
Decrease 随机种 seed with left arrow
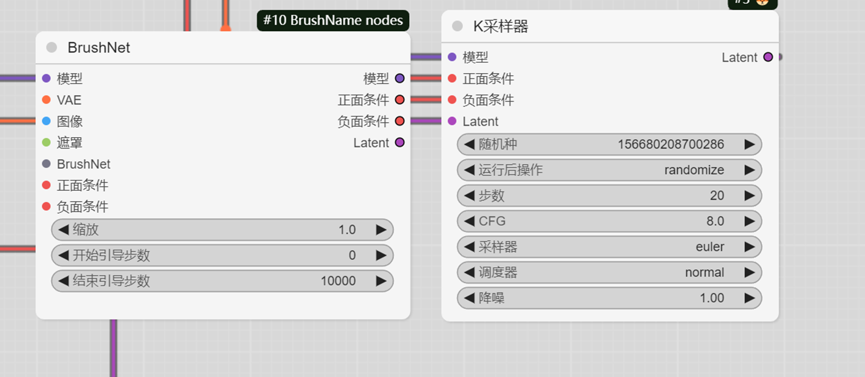(469, 144)
